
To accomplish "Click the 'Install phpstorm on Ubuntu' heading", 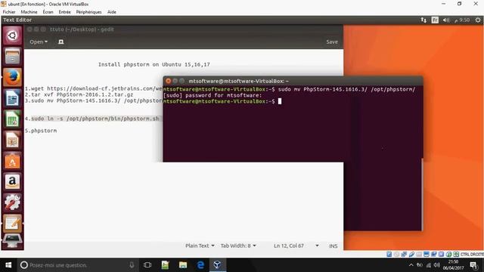I will point(154,64).
